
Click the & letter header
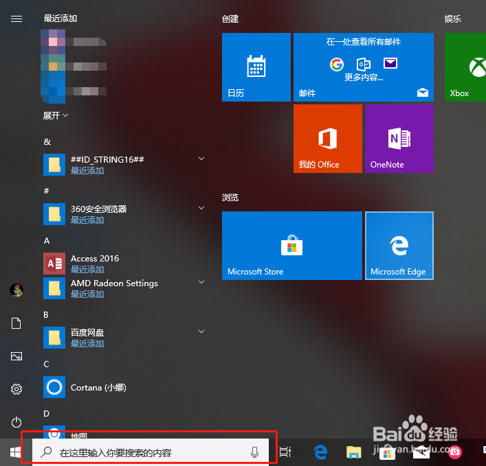tap(47, 141)
